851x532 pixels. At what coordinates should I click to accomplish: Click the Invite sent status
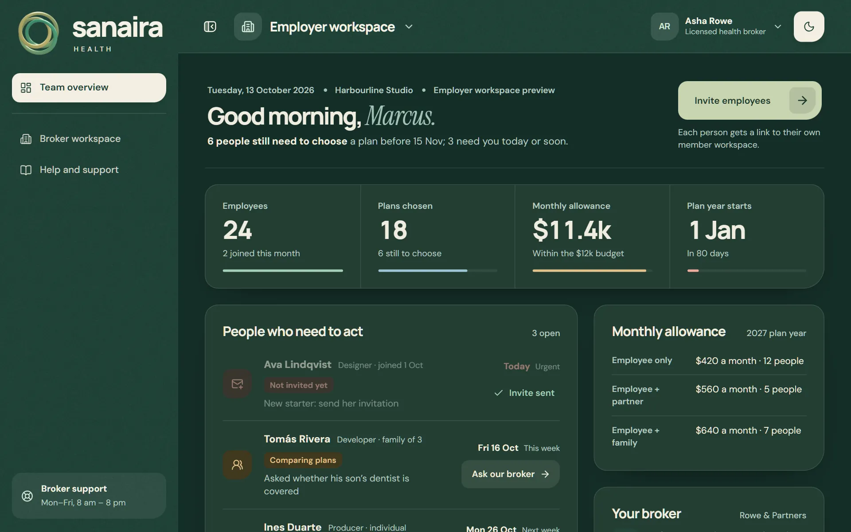point(524,393)
